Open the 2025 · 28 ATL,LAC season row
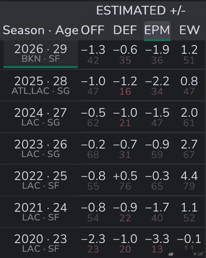 [x=41, y=85]
